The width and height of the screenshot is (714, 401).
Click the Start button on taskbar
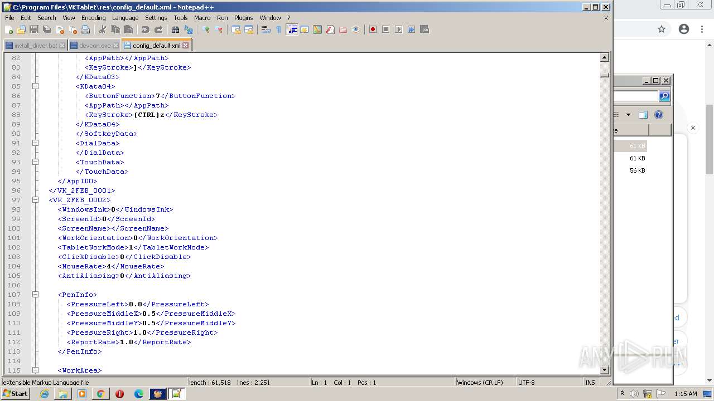coord(15,394)
